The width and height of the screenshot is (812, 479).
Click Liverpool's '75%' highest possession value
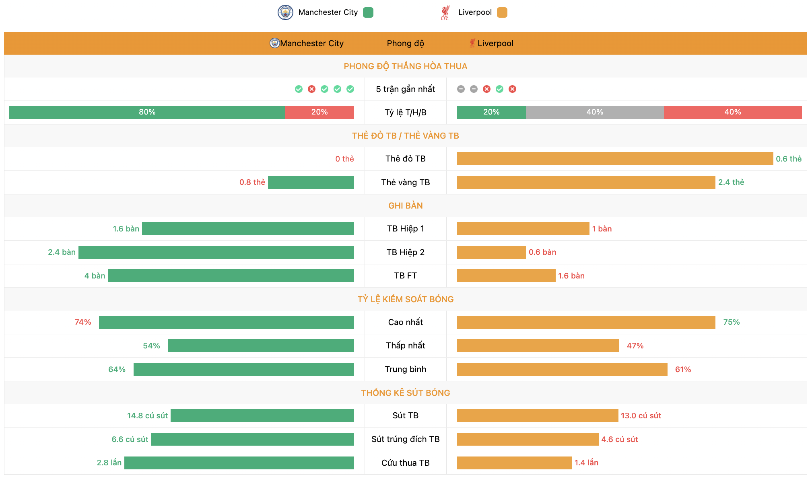[x=732, y=322]
